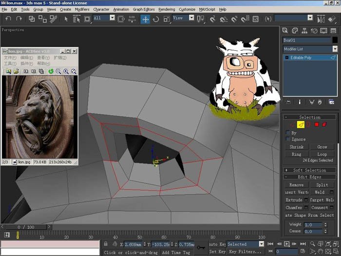Image resolution: width=341 pixels, height=256 pixels.
Task: Toggle the selection lock padlock icon
Action: pos(106,244)
